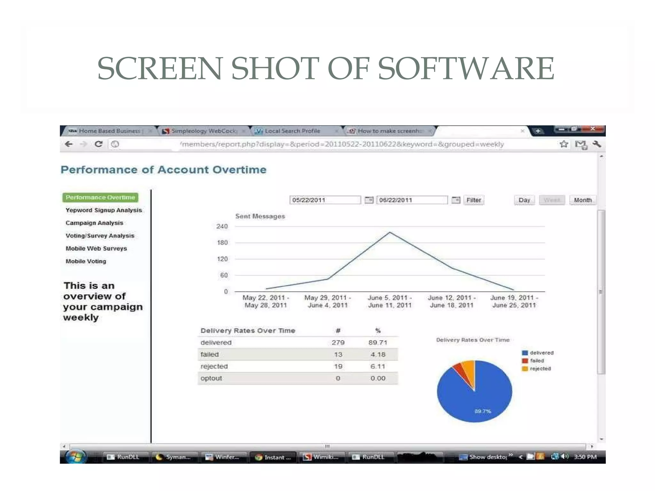Open the end date calendar picker icon
The width and height of the screenshot is (655, 491).
(456, 200)
